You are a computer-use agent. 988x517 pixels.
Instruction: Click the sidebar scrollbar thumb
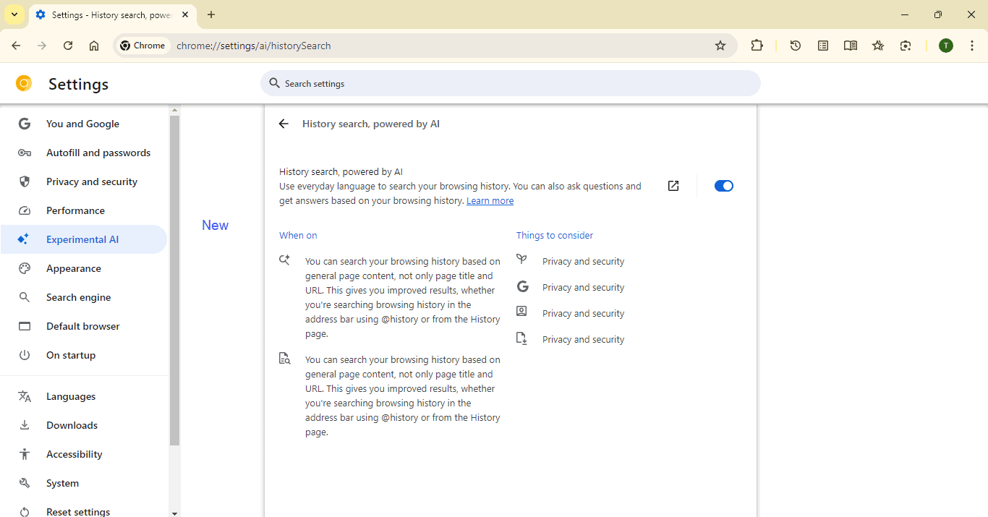pyautogui.click(x=174, y=281)
